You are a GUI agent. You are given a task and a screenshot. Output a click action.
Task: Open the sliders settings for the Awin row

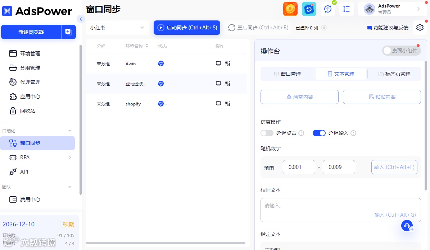pos(228,63)
